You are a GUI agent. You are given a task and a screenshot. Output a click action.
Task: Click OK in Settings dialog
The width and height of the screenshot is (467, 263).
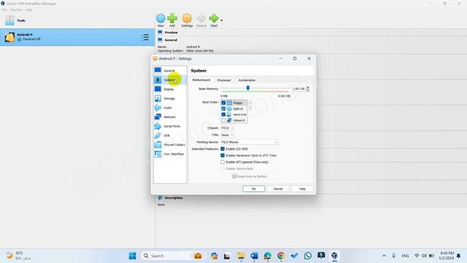[x=253, y=188]
